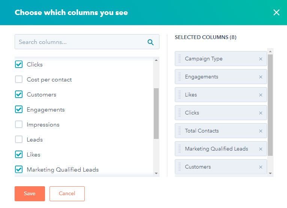Enable the Cost per contact checkbox
The height and width of the screenshot is (208, 287).
(19, 80)
